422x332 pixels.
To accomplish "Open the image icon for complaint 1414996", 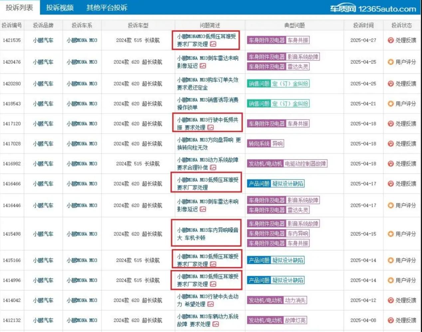I will [213, 284].
